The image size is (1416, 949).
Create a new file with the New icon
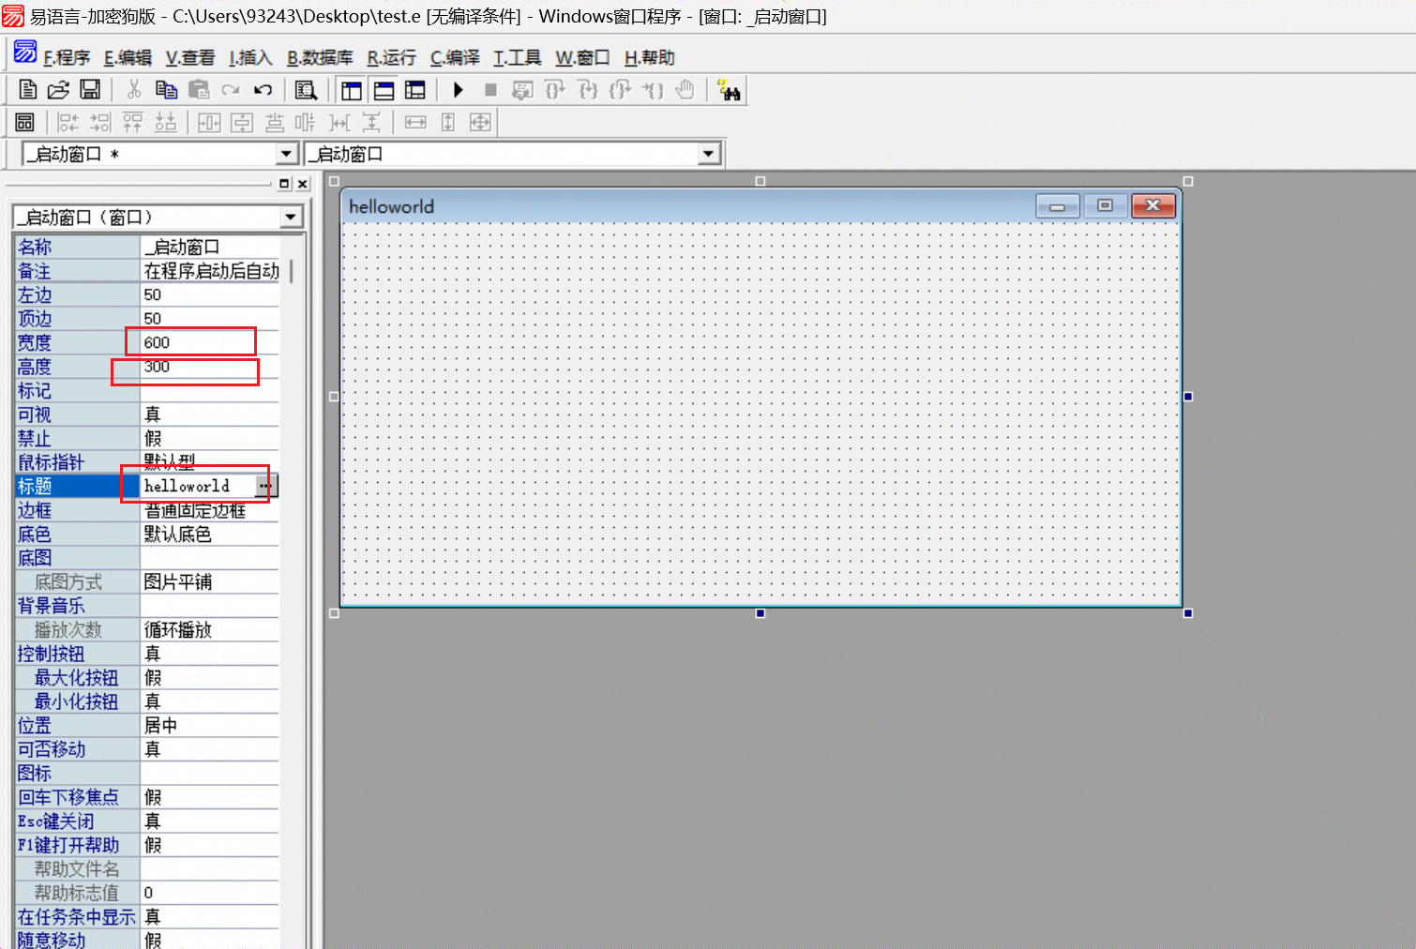pyautogui.click(x=28, y=90)
